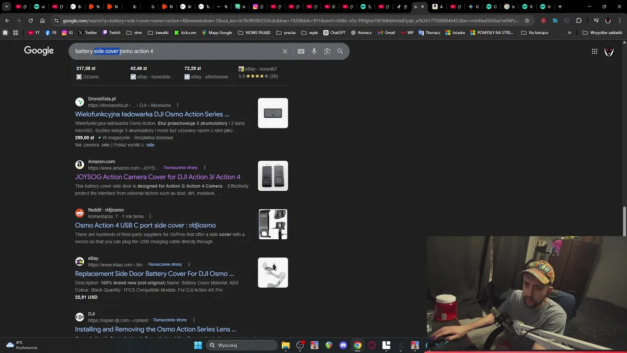Go back with the browser back arrow
The width and height of the screenshot is (627, 353).
[7, 21]
